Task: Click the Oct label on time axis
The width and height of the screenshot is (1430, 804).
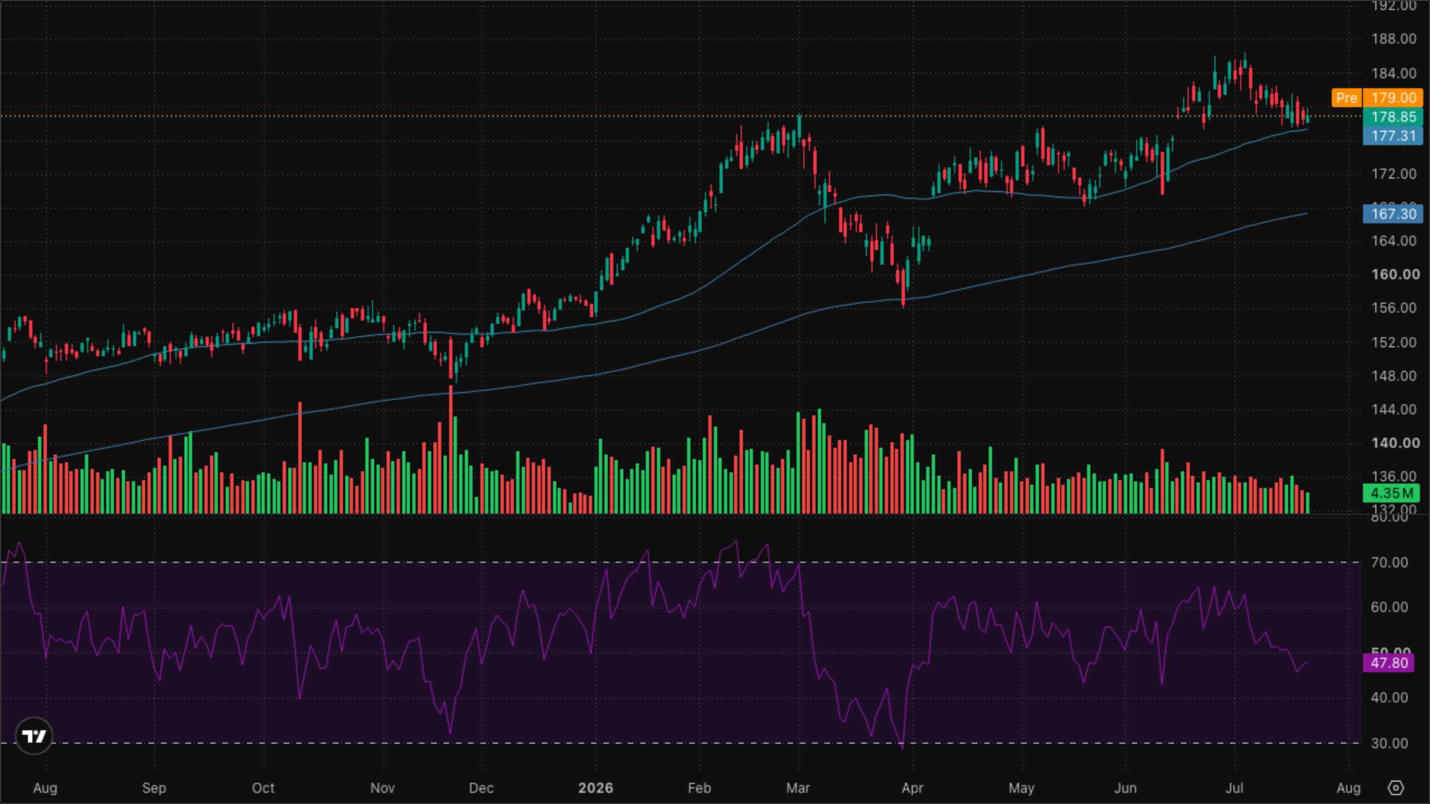Action: point(263,788)
